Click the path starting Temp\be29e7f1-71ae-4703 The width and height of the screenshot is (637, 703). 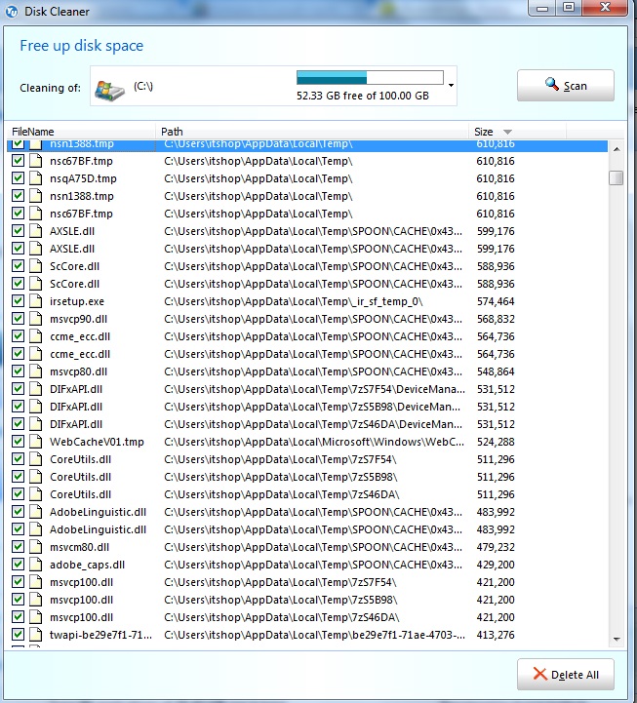(314, 635)
